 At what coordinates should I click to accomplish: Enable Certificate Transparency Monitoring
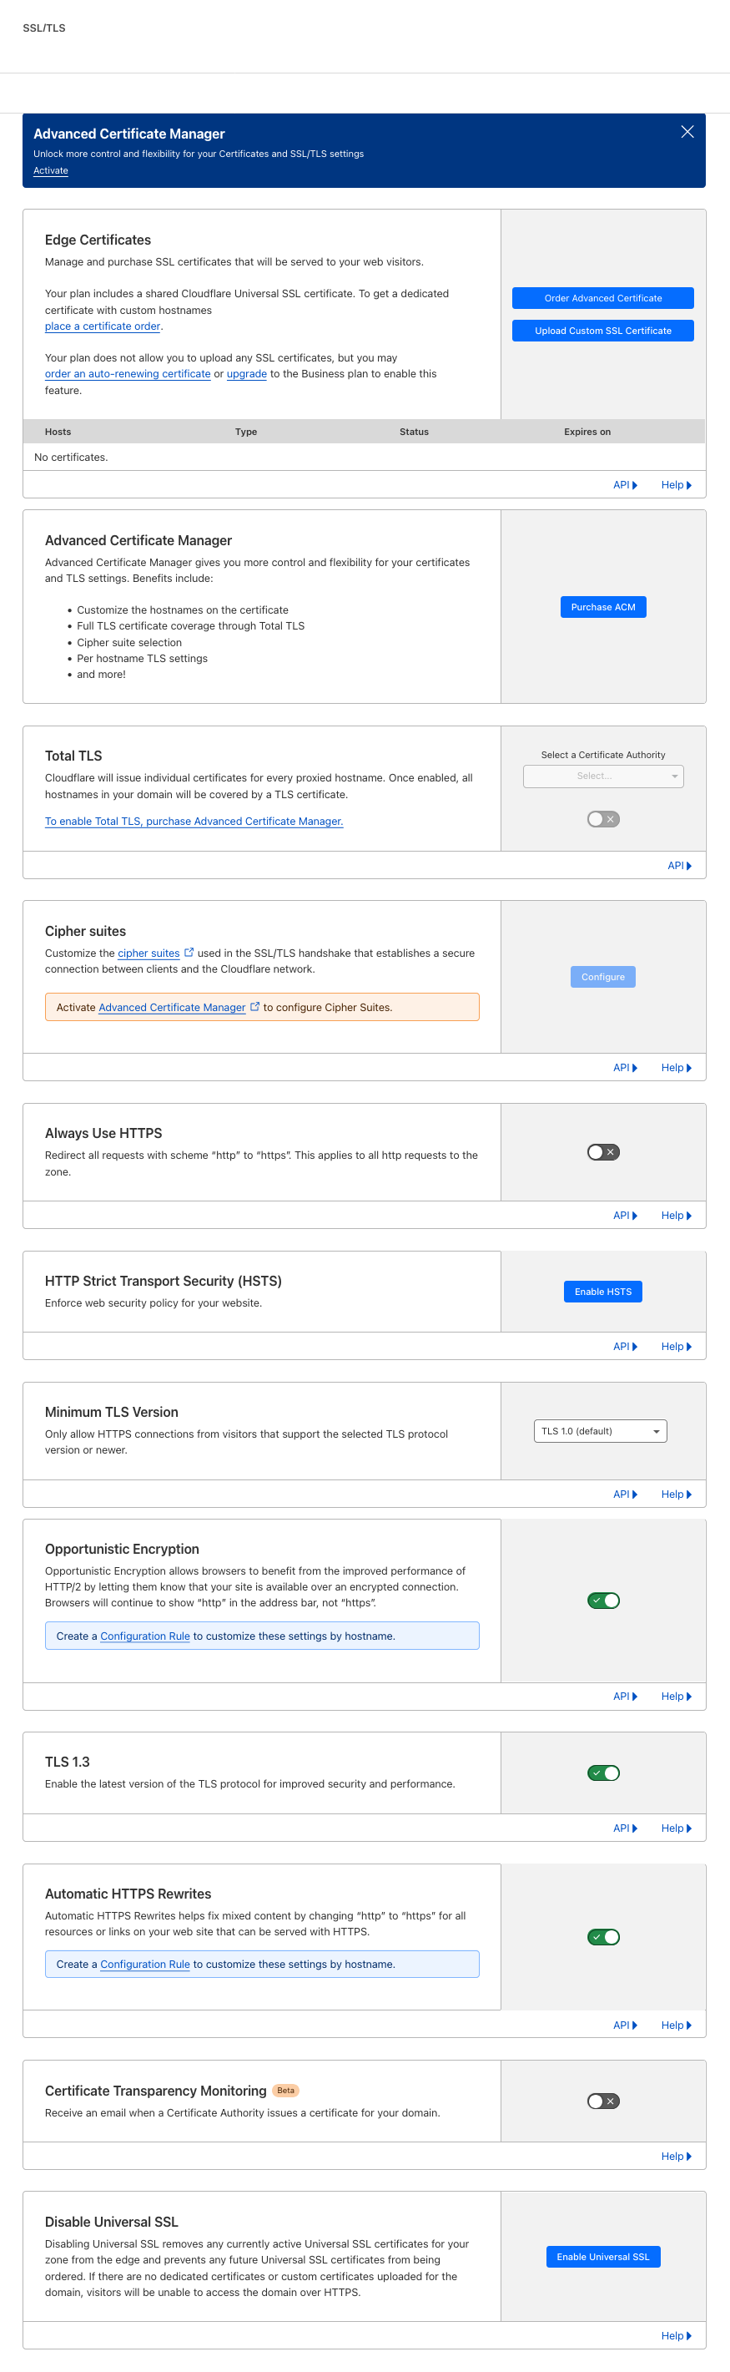[603, 2101]
